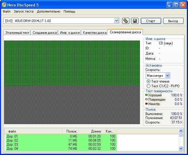Click the Старт button

click(151, 21)
